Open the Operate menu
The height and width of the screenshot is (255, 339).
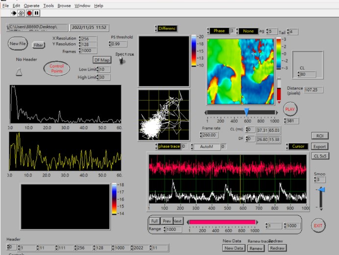pyautogui.click(x=31, y=6)
